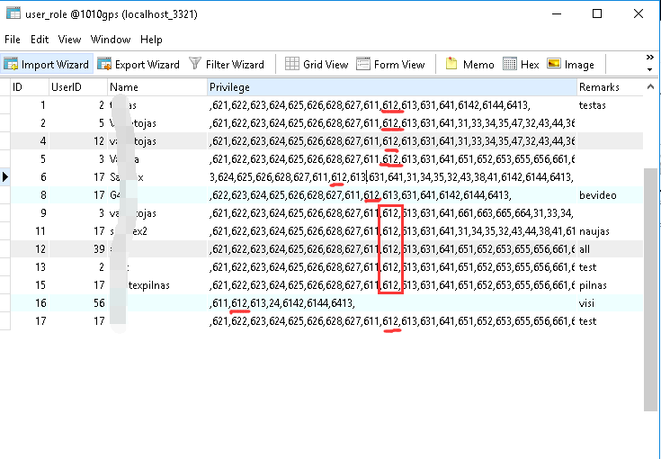Maximize the user_role window
Image resolution: width=661 pixels, height=459 pixels.
(x=597, y=13)
